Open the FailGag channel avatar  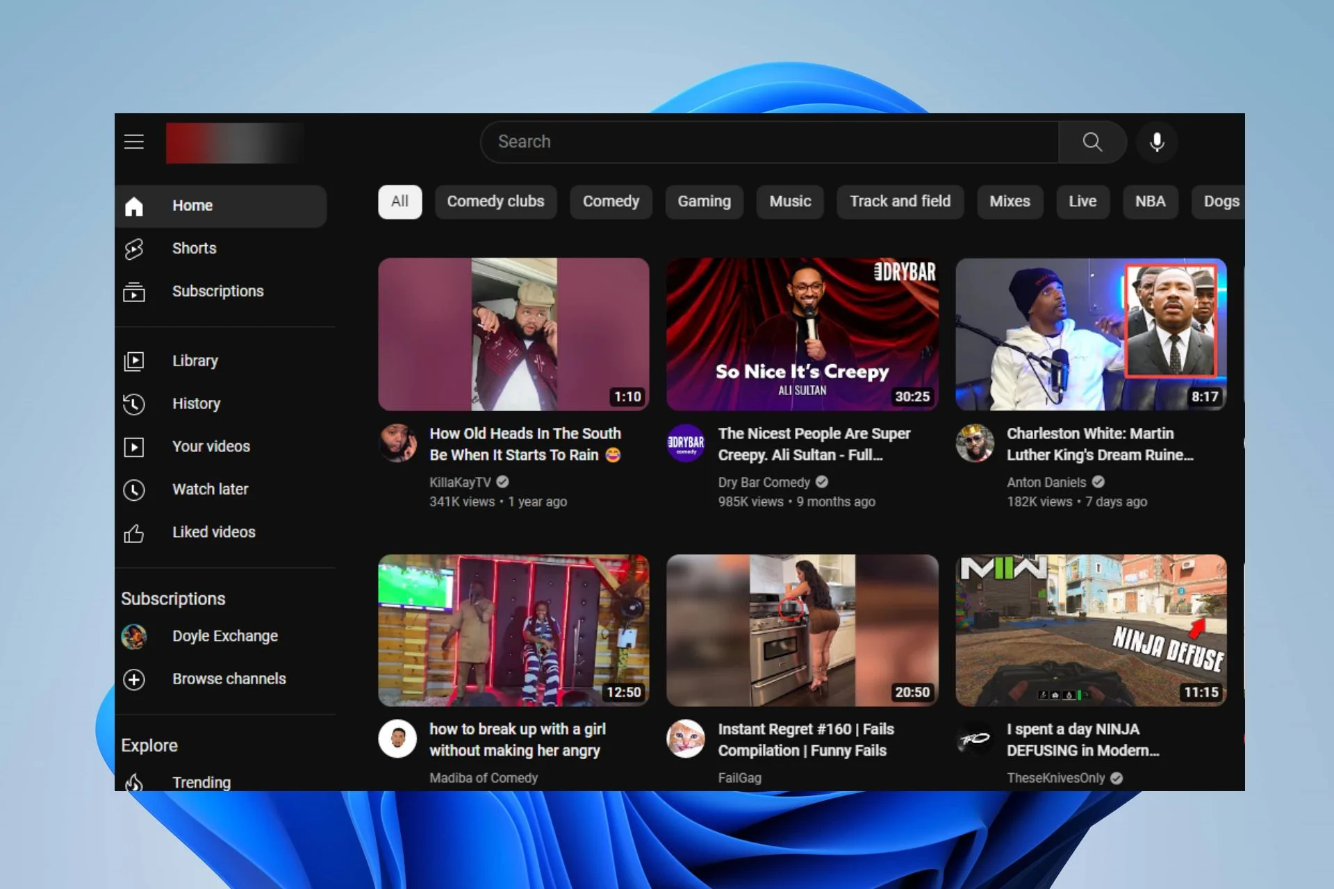686,738
